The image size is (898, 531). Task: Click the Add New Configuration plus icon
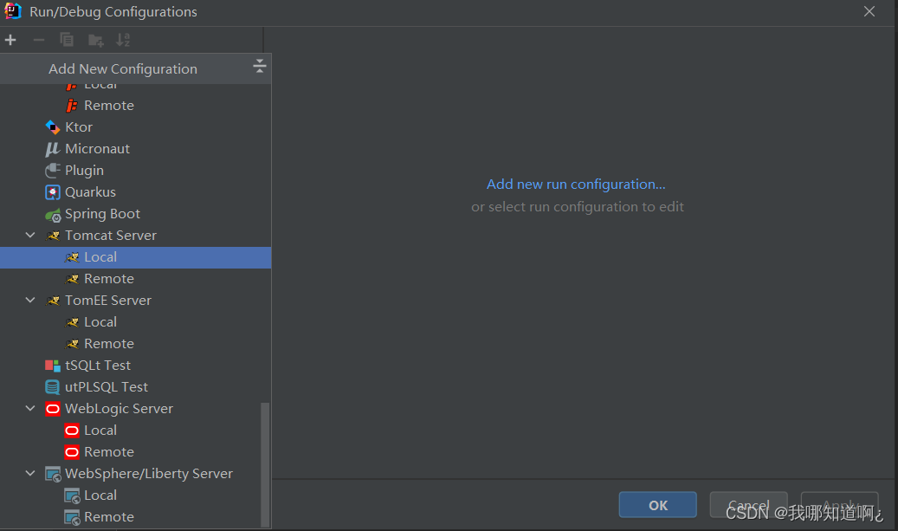click(10, 40)
